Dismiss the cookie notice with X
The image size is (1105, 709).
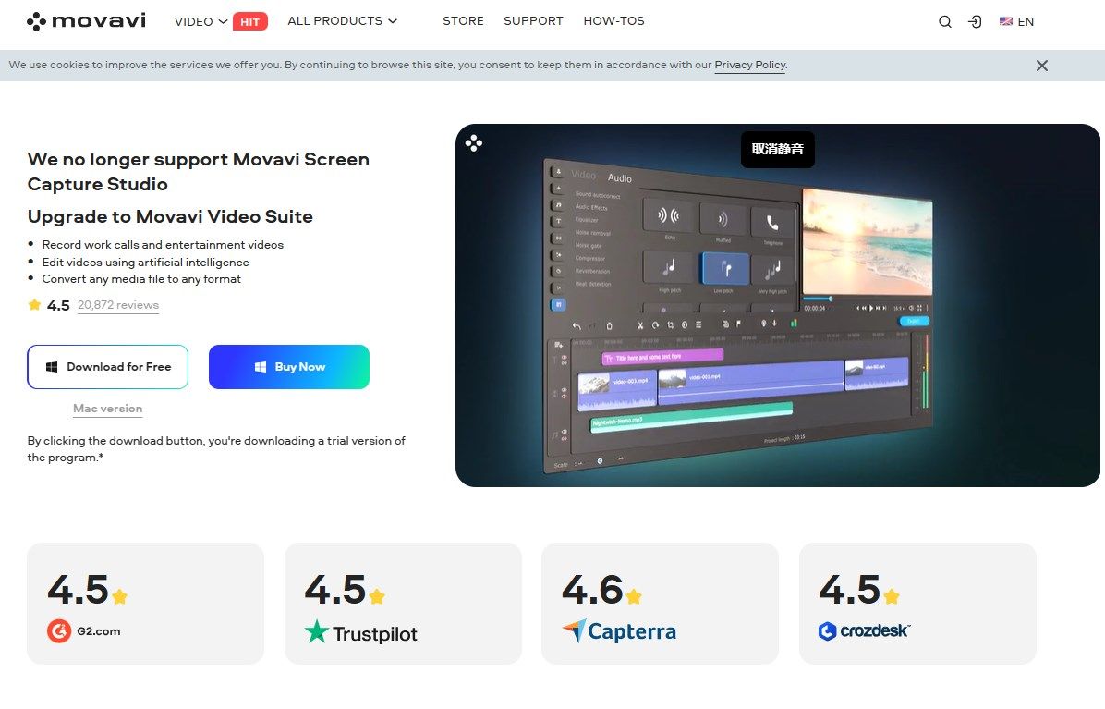tap(1041, 66)
